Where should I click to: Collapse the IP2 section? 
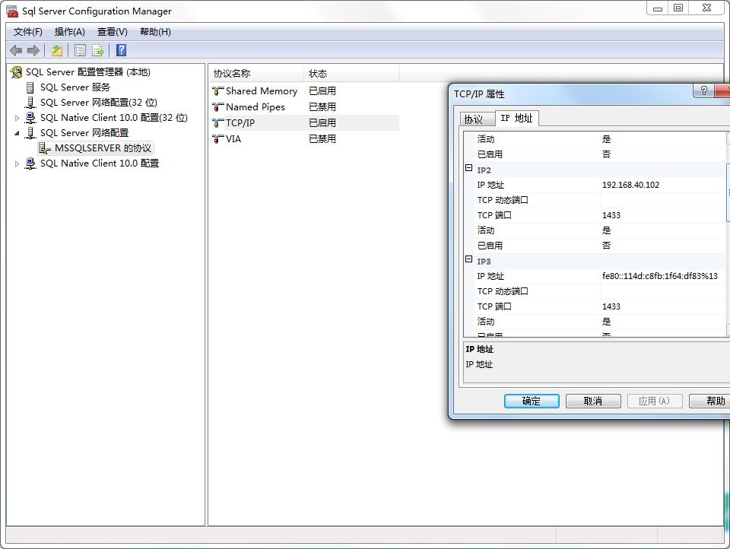click(x=469, y=169)
